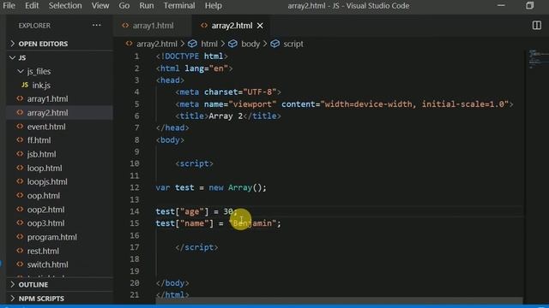The width and height of the screenshot is (549, 308).
Task: Open array1.html in the explorer
Action: (59, 99)
